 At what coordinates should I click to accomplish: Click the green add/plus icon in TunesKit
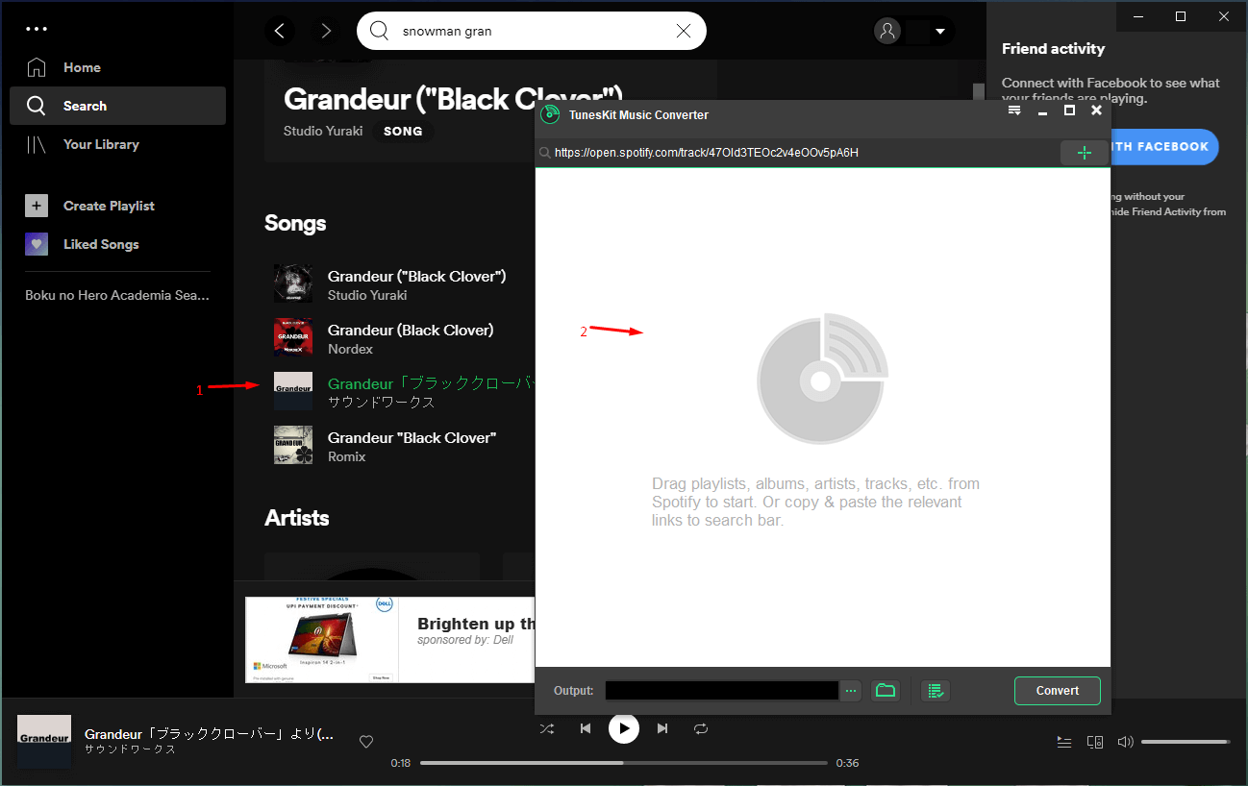[x=1085, y=152]
